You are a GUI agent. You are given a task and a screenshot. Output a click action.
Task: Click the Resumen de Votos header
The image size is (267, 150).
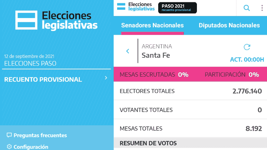148,143
